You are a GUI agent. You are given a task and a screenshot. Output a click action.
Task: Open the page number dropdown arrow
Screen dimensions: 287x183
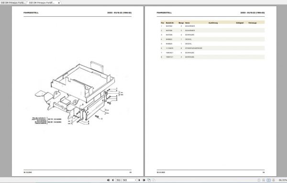pyautogui.click(x=136, y=180)
